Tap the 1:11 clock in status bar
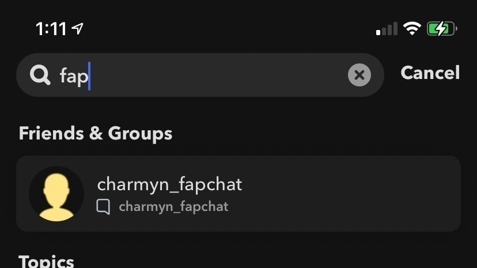The height and width of the screenshot is (268, 477). (51, 29)
